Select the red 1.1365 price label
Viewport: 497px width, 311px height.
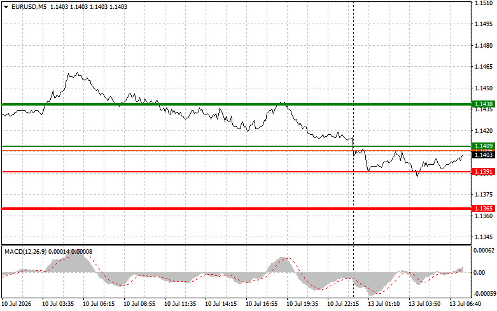point(484,209)
